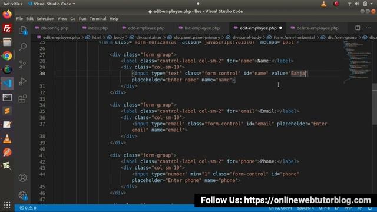377x212 pixels.
Task: Open the editor More Actions ellipsis
Action: (x=368, y=28)
